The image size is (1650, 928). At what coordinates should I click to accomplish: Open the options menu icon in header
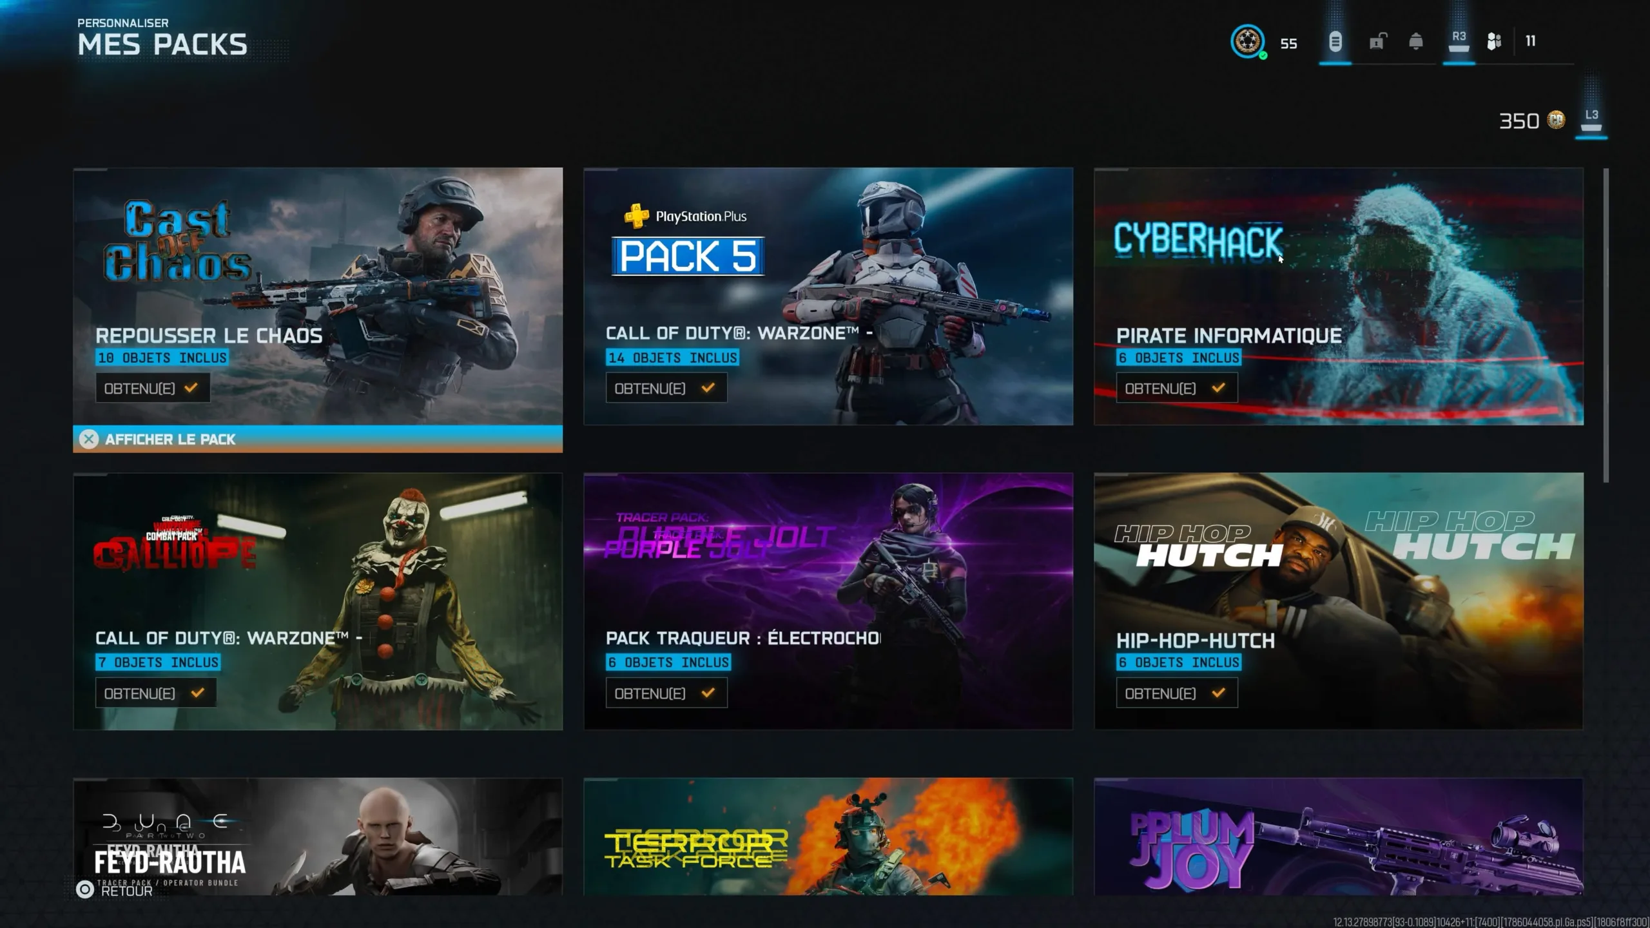click(1335, 42)
